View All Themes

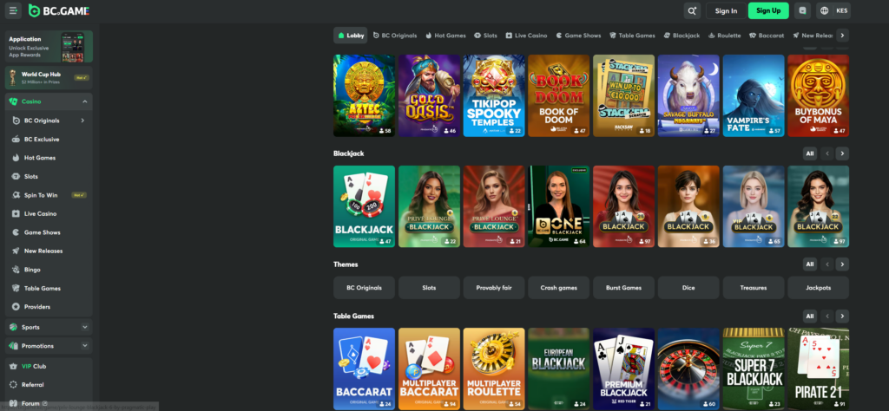click(810, 264)
